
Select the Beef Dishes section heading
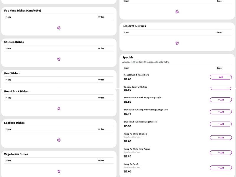click(x=12, y=73)
